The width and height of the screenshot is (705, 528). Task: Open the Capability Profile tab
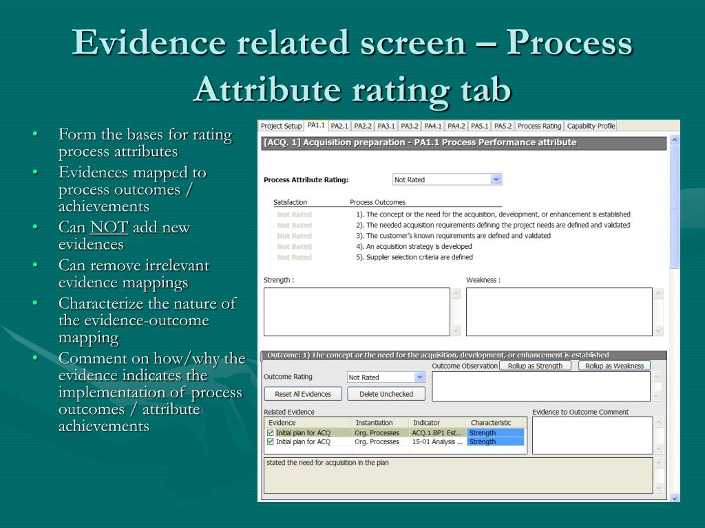tap(591, 126)
